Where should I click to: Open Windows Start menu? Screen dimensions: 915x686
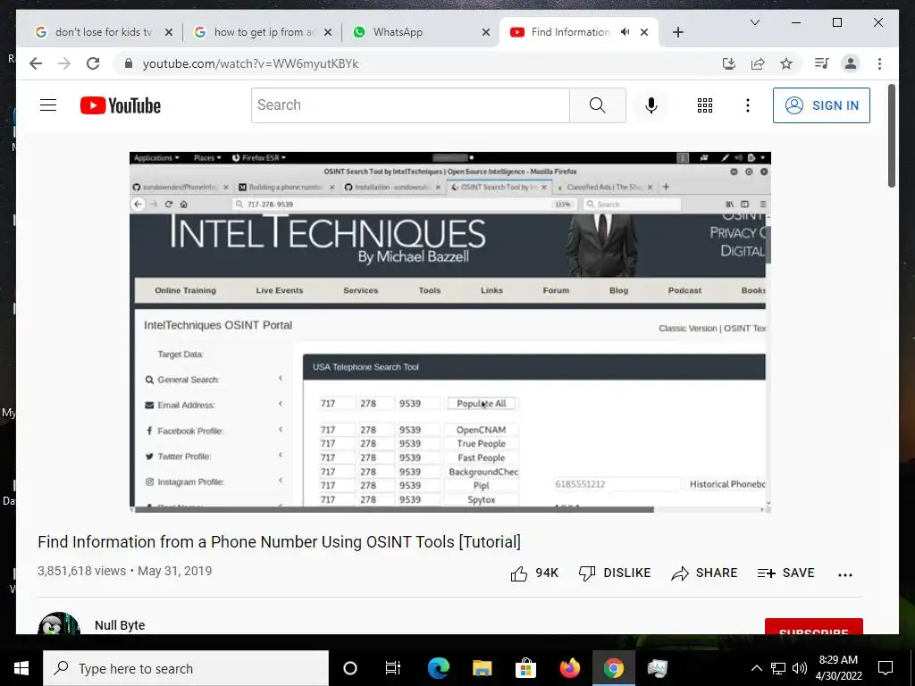[21, 668]
